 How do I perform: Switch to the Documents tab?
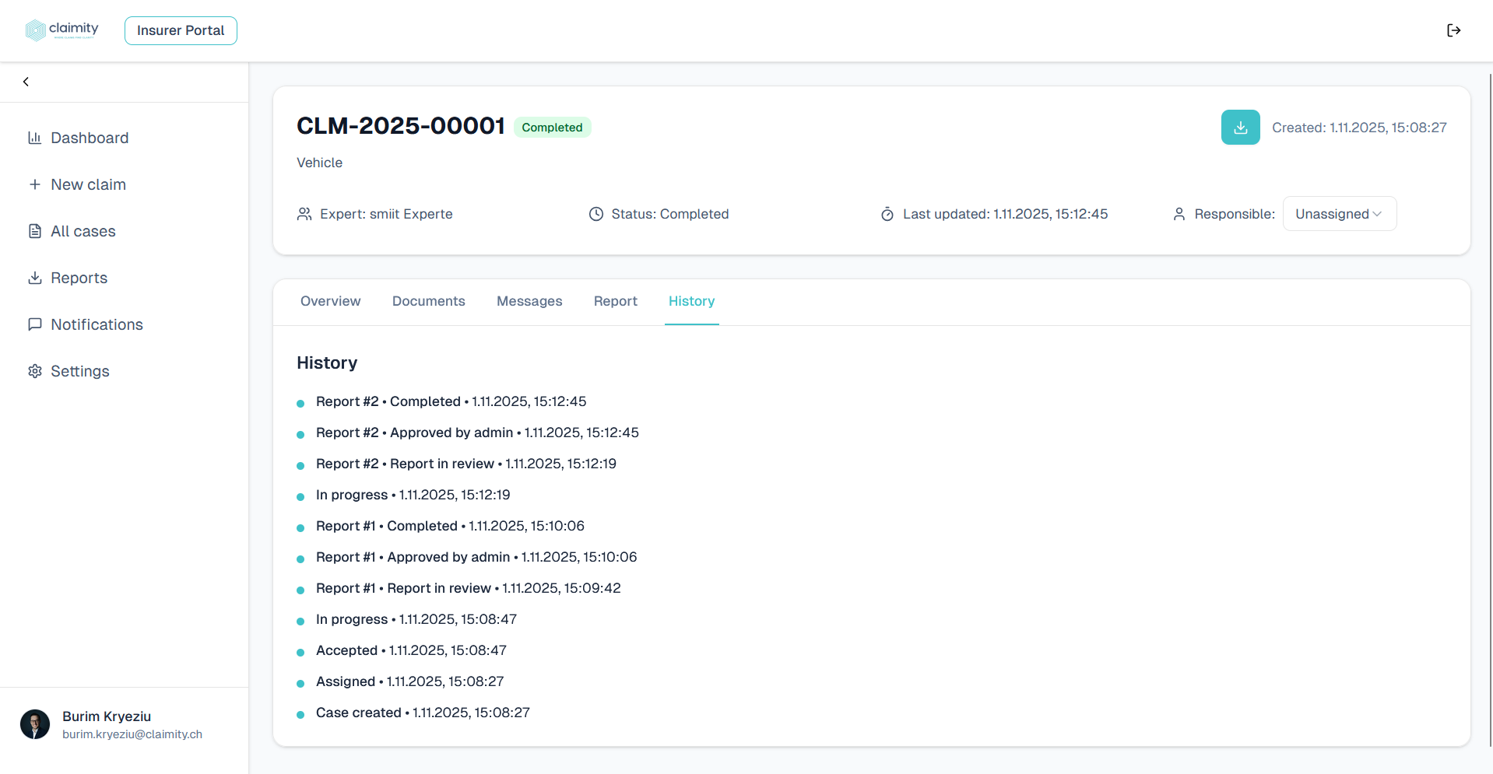(428, 301)
